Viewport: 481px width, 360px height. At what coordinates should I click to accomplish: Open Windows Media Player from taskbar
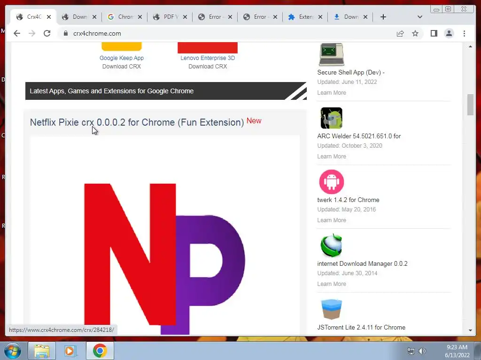pos(70,351)
